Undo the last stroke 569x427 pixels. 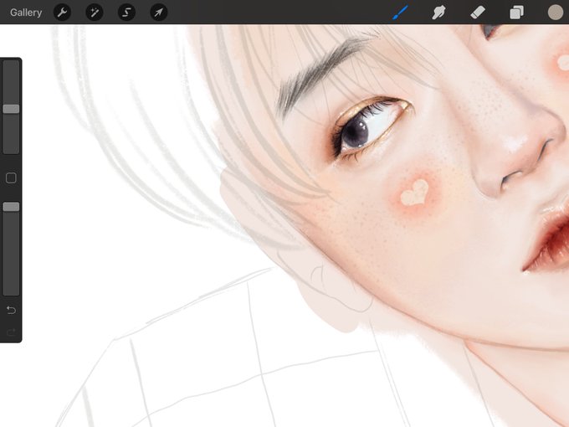tap(11, 310)
